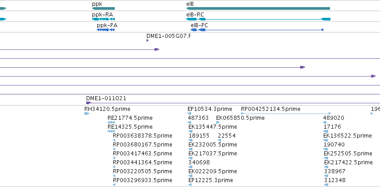Select RP004252134.5prime label
The height and width of the screenshot is (187, 380).
pyautogui.click(x=271, y=109)
